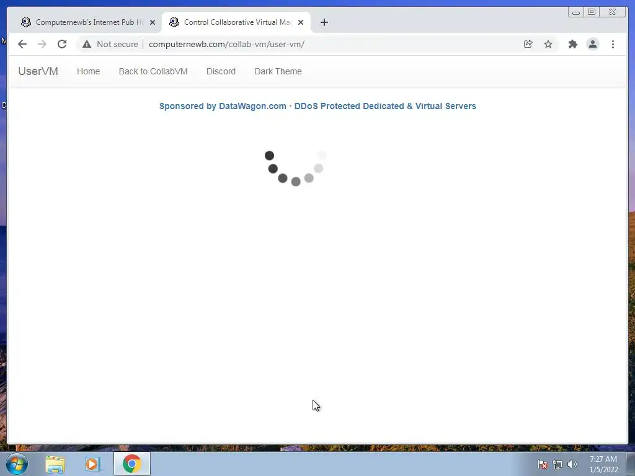Launch Windows Media Player from the taskbar
635x476 pixels.
[x=92, y=464]
